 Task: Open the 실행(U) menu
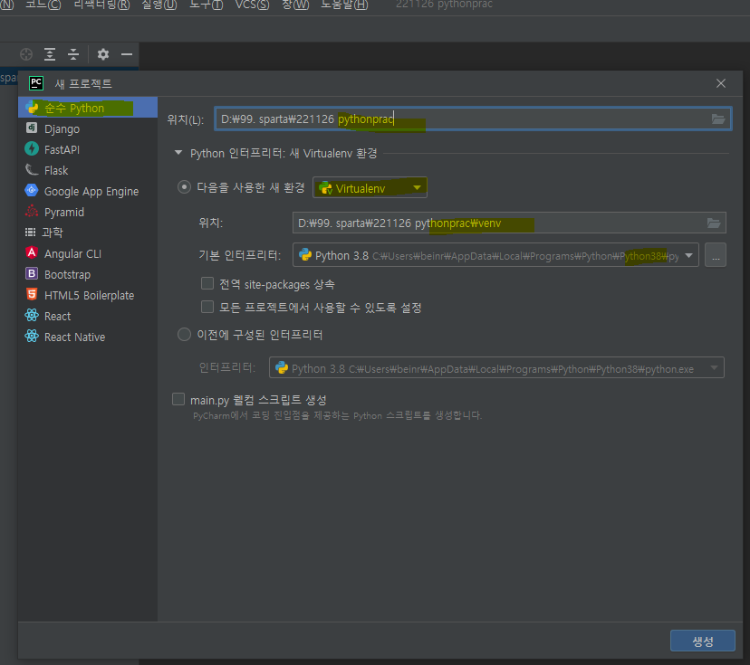(x=159, y=5)
